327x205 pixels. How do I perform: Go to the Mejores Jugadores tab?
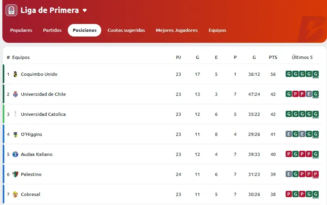[177, 30]
